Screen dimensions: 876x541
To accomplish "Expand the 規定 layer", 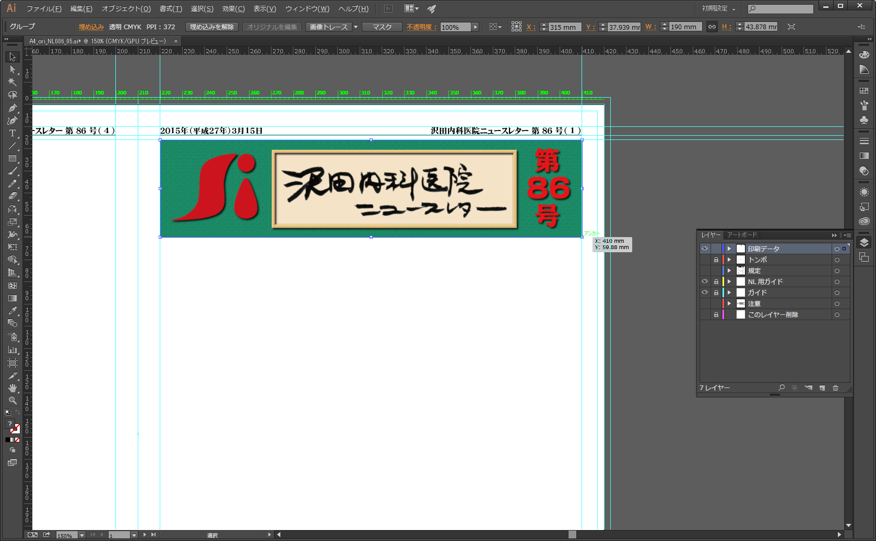I will 729,270.
